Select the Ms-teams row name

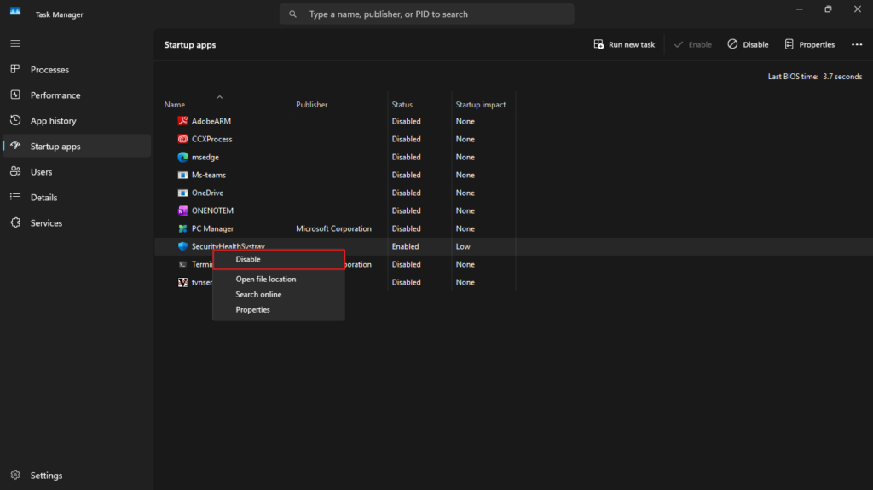[209, 175]
